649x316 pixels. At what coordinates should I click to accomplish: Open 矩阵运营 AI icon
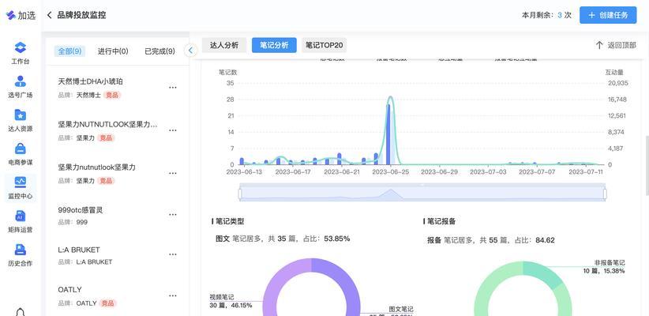[x=21, y=216]
